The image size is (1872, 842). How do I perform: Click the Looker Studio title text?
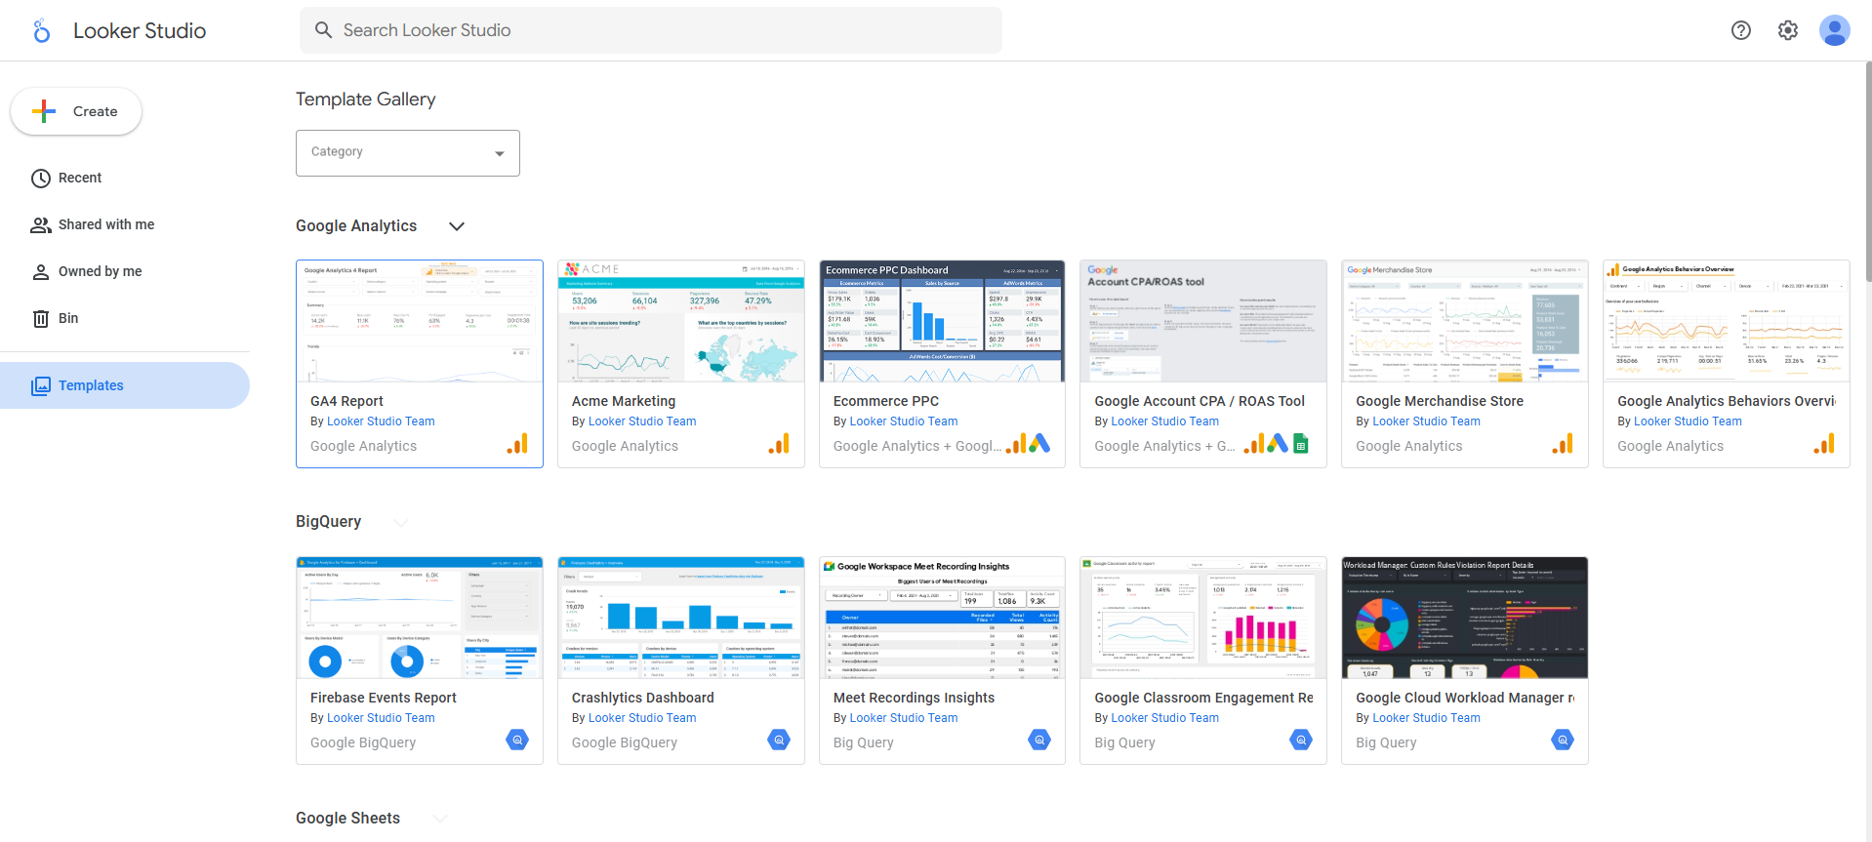point(140,31)
